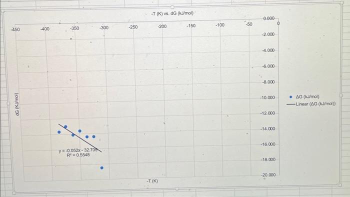
Task: Click the right-middle chart resize handle
Action: point(341,95)
